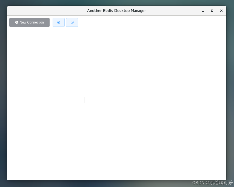The image size is (234, 187).
Task: Click the New Connection button
Action: 29,22
